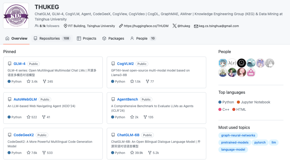Screen dimensions: 290x164
Task: Open the Packages tab
Action: tap(113, 38)
